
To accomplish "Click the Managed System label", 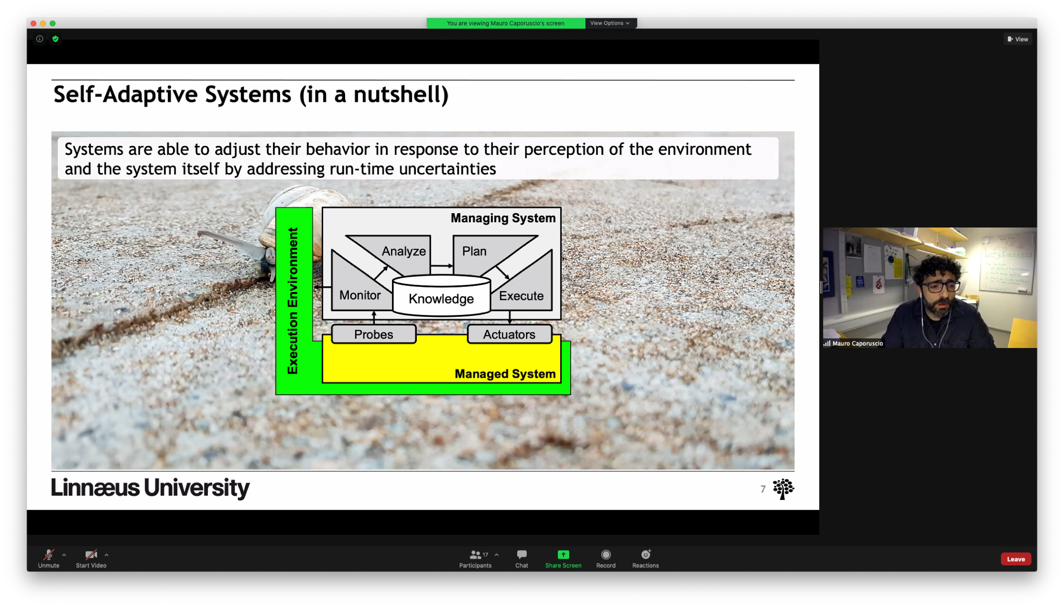I will coord(505,374).
